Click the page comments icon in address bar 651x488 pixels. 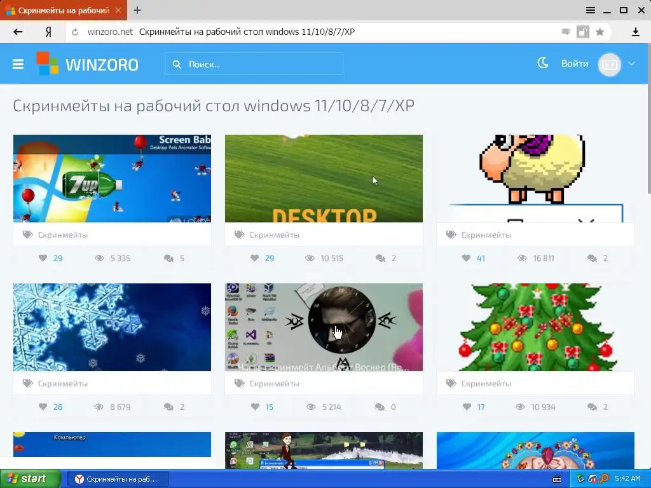[565, 32]
